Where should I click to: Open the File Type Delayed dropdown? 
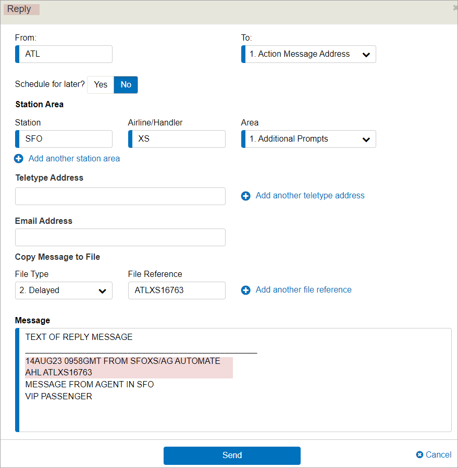(64, 290)
